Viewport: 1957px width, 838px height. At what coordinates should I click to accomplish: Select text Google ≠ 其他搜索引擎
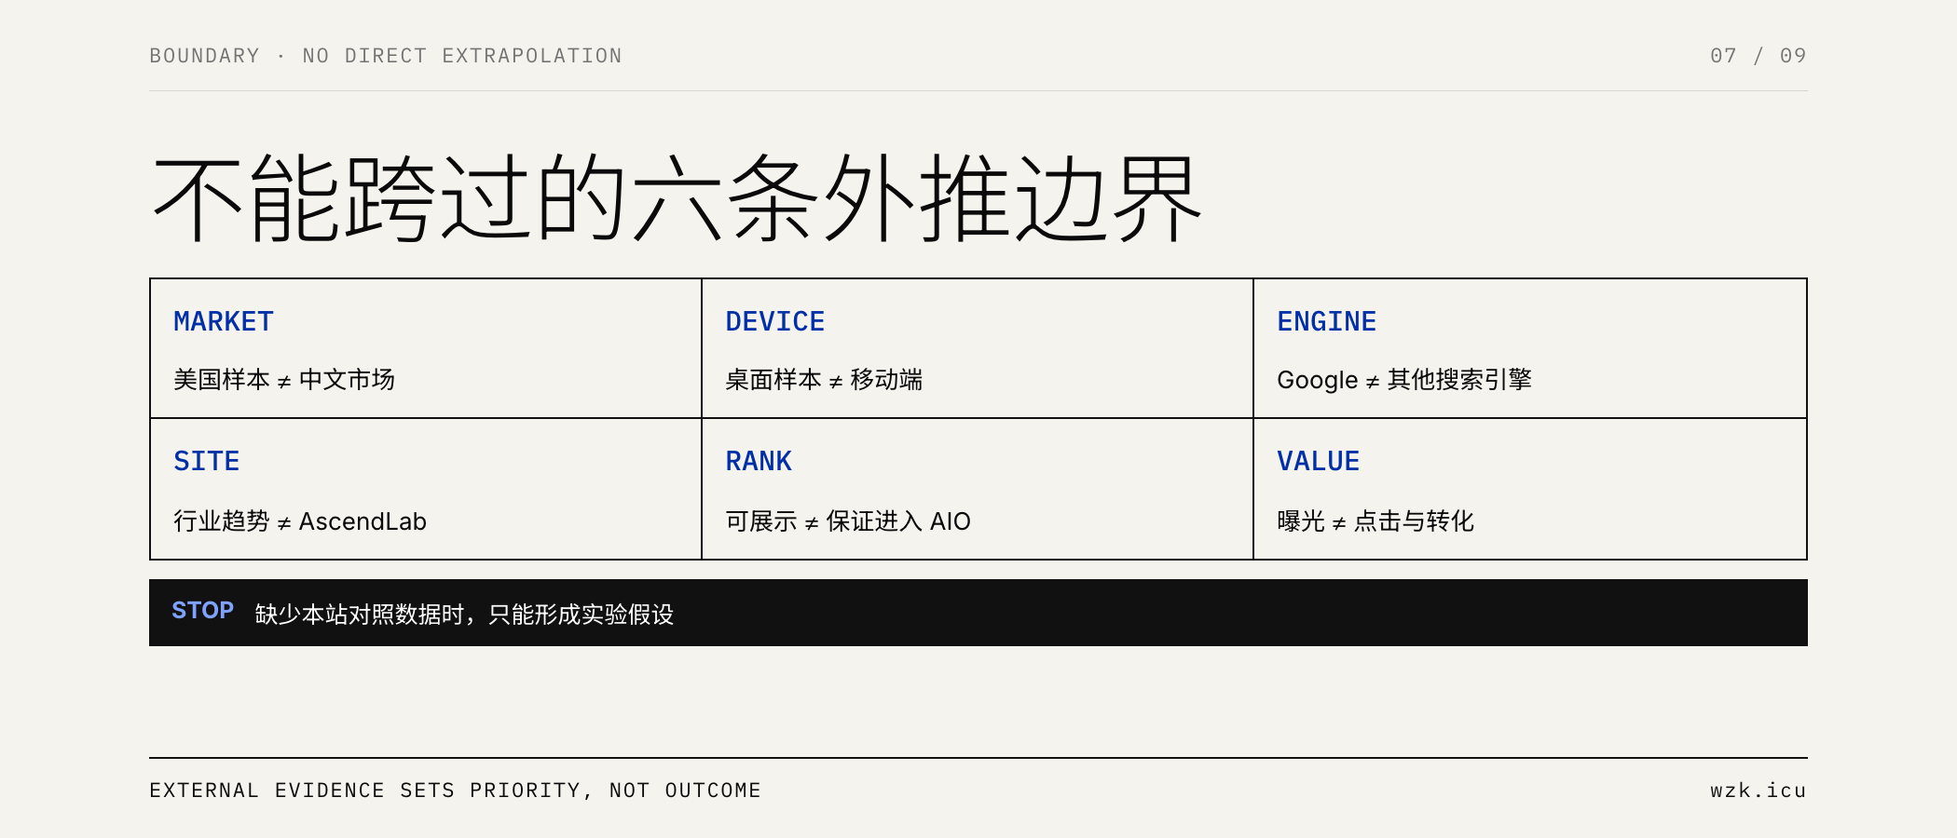[x=1404, y=380]
